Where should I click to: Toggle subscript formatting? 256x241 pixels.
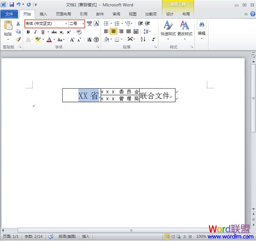pyautogui.click(x=61, y=32)
